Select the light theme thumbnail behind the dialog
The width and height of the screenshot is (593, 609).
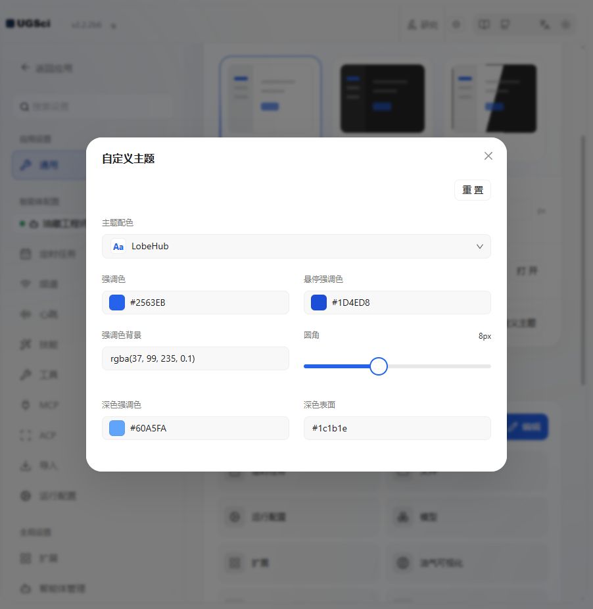[x=270, y=98]
